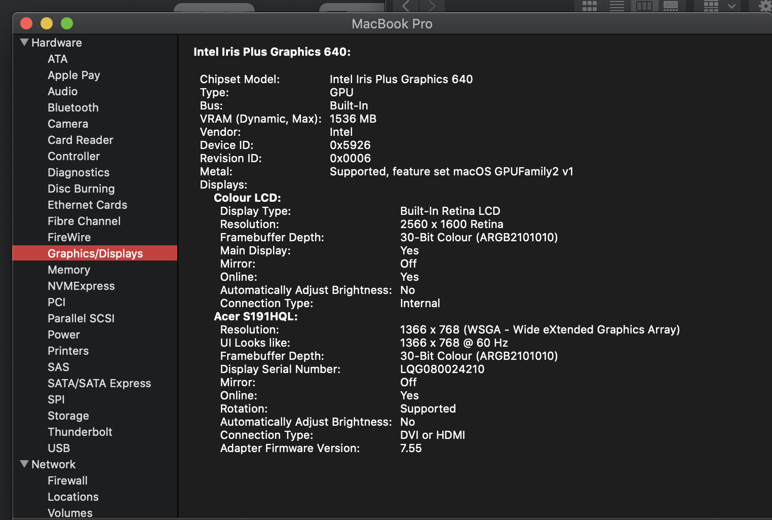This screenshot has height=520, width=772.
Task: Switch Finder window to icon grid view
Action: (590, 6)
